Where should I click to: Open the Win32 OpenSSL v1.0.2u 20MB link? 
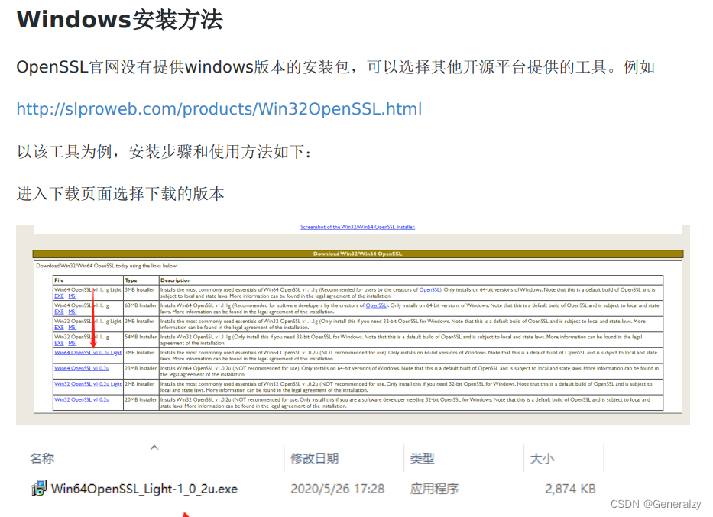82,400
